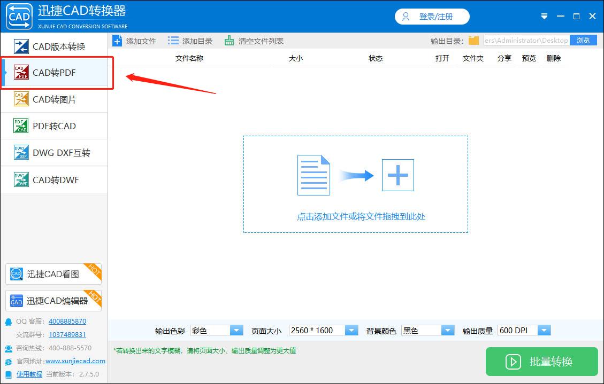Open the www.xunjiecad.com website link
This screenshot has height=384, width=604.
[x=75, y=361]
